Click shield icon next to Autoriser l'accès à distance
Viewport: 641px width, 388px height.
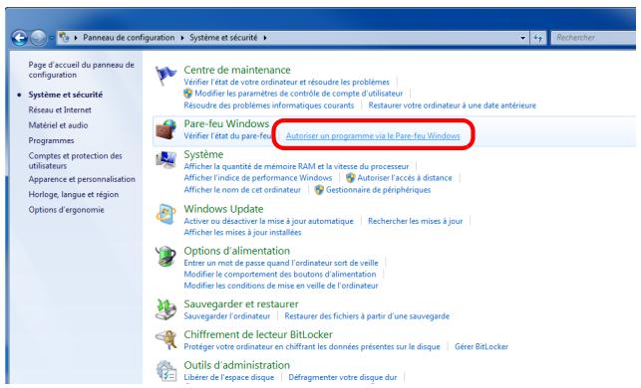[350, 178]
